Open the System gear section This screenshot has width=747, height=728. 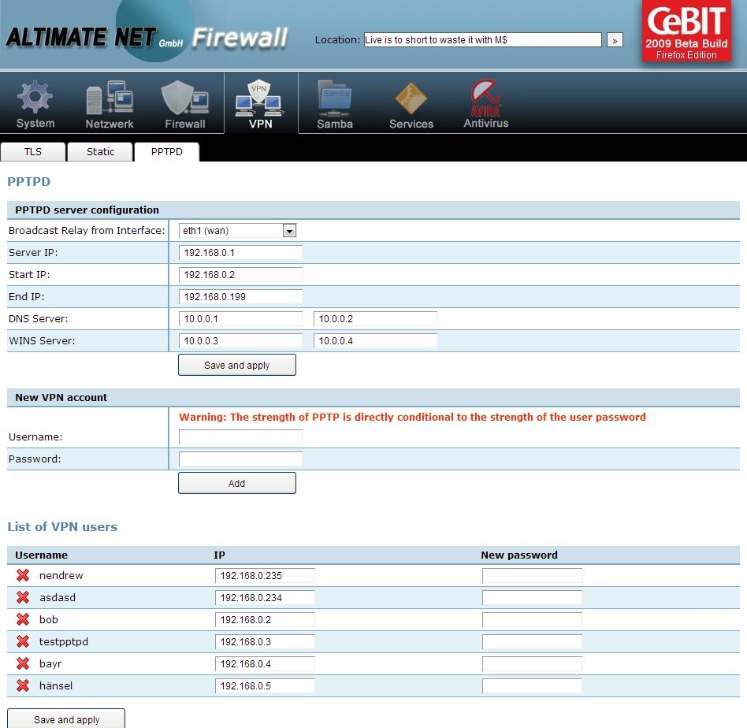35,104
